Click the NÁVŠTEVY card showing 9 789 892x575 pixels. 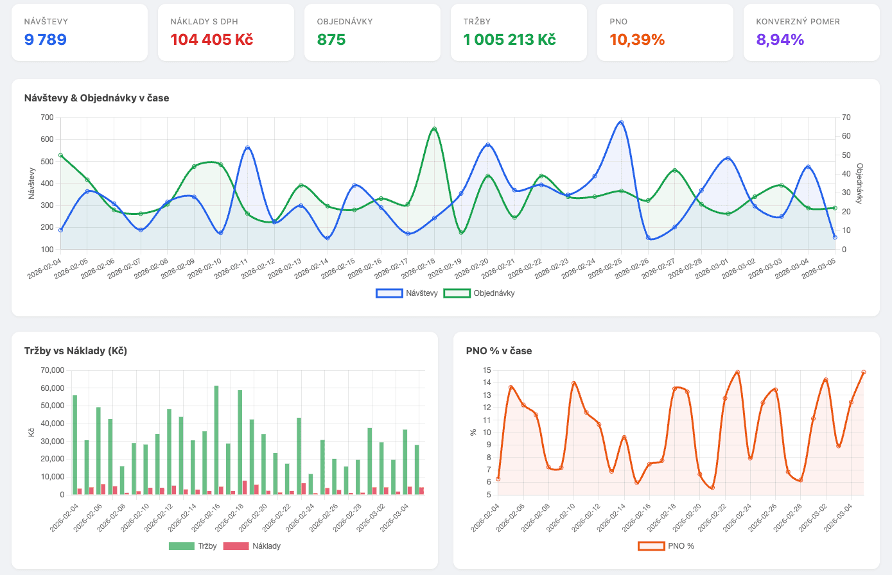[x=79, y=32]
